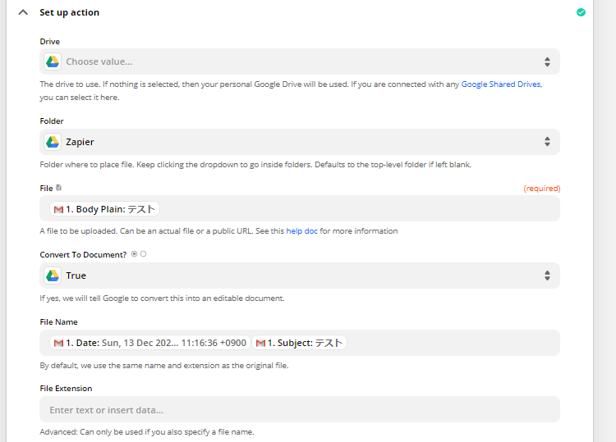Open the Folder dropdown showing Zapier

(x=547, y=142)
